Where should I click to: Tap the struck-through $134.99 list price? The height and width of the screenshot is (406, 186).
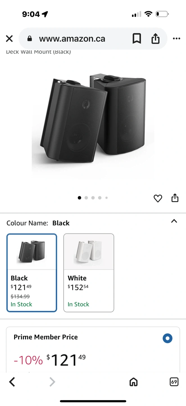[20, 296]
